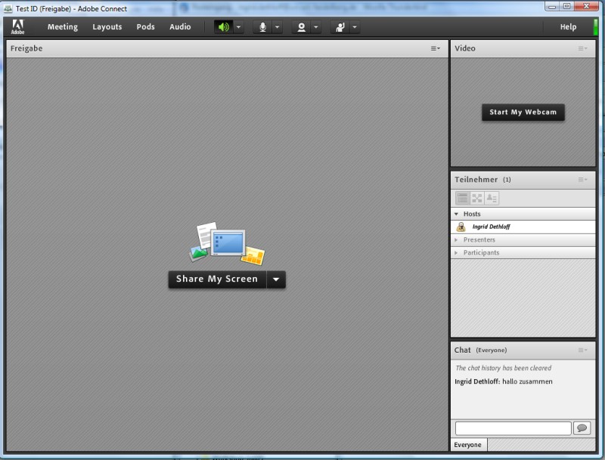Minimize the Adobe Connect window
Image resolution: width=605 pixels, height=460 pixels.
click(552, 7)
